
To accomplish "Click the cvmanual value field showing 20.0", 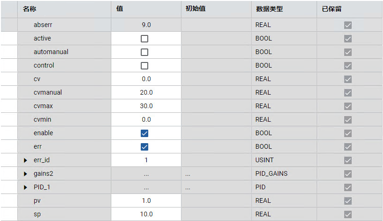I will [x=146, y=92].
